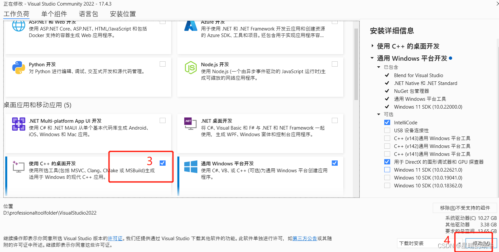The image size is (499, 252).
Task: Click 移除(R)不受支持的组件 button
Action: [465, 208]
